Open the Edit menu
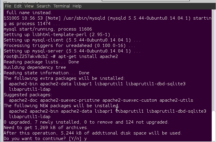Screen dimensions: 216x142 [x=18, y=6]
